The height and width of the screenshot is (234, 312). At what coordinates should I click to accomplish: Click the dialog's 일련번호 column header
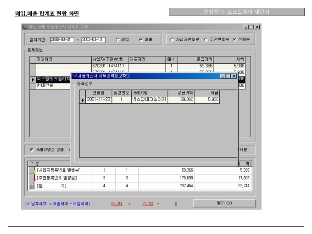tap(122, 93)
